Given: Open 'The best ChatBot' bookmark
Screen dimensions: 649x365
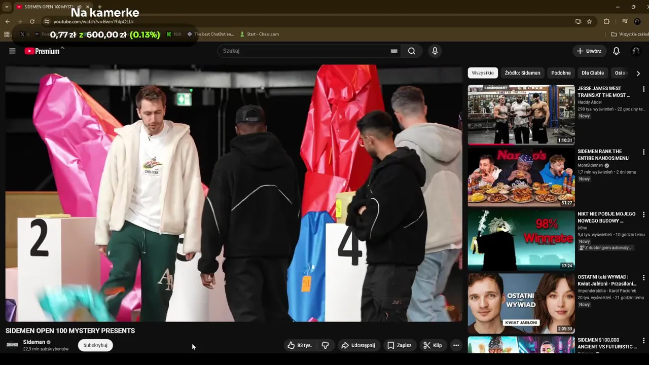Looking at the screenshot, I should click(210, 34).
